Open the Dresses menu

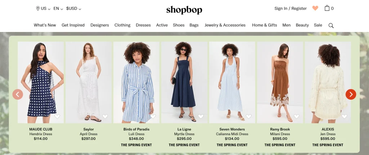pyautogui.click(x=143, y=25)
